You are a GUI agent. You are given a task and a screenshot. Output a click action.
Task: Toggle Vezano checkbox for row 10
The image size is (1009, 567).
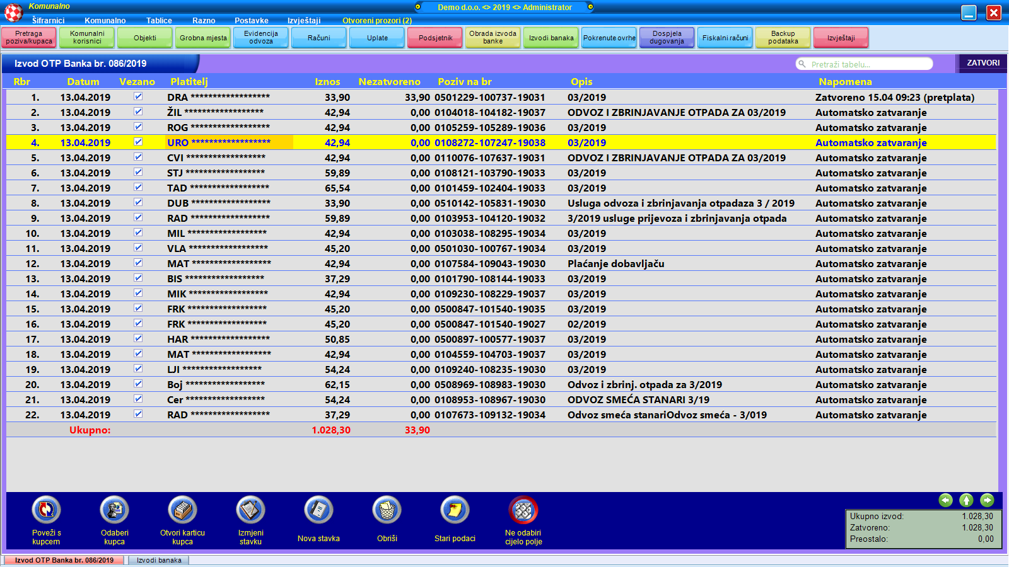138,232
